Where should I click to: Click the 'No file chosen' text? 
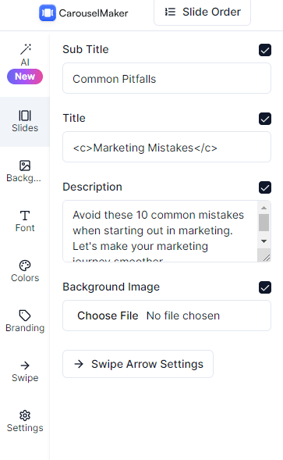(x=183, y=316)
